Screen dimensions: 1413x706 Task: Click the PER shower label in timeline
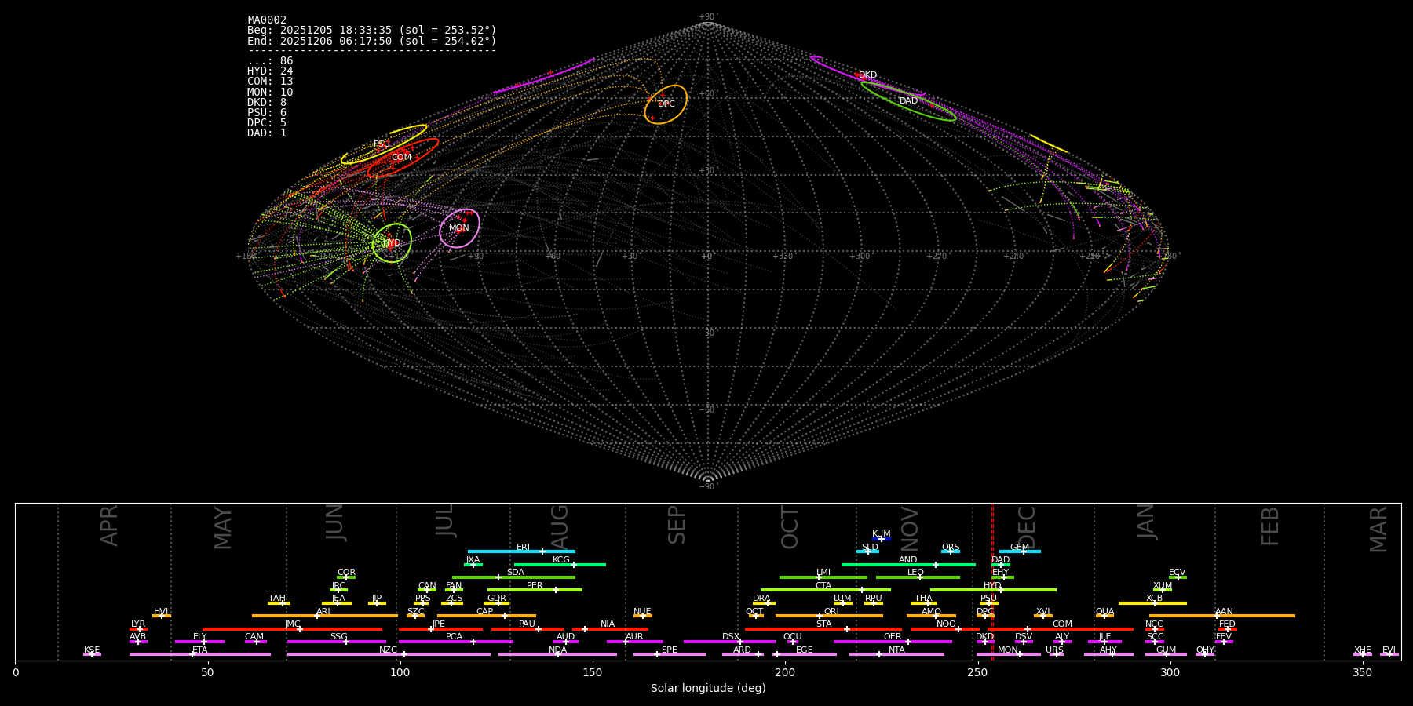click(x=535, y=586)
